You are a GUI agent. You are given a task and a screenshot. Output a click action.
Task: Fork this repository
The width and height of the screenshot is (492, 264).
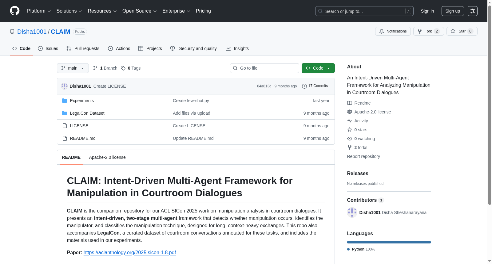pyautogui.click(x=428, y=31)
